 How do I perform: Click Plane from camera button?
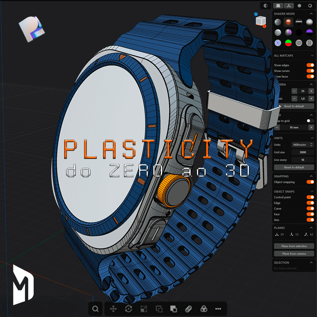(294, 254)
